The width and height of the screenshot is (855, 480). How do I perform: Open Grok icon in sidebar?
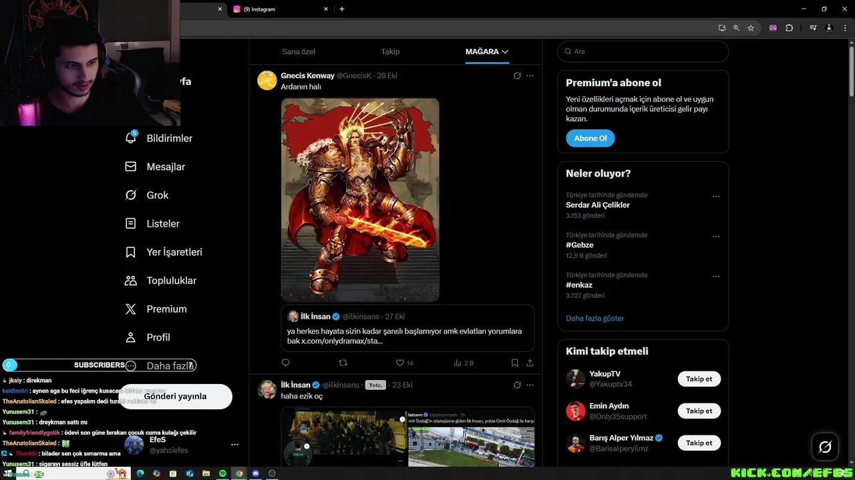pyautogui.click(x=131, y=195)
